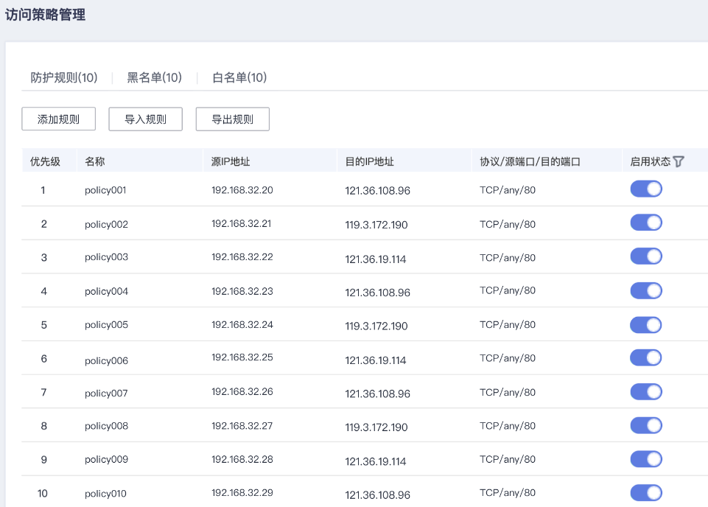The height and width of the screenshot is (507, 708).
Task: Select the 白名单(10) tab
Action: (x=239, y=77)
